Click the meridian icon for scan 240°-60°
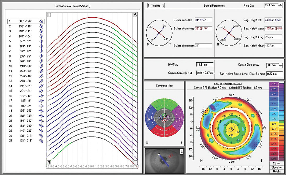This screenshot has width=286, height=175. coord(41,66)
